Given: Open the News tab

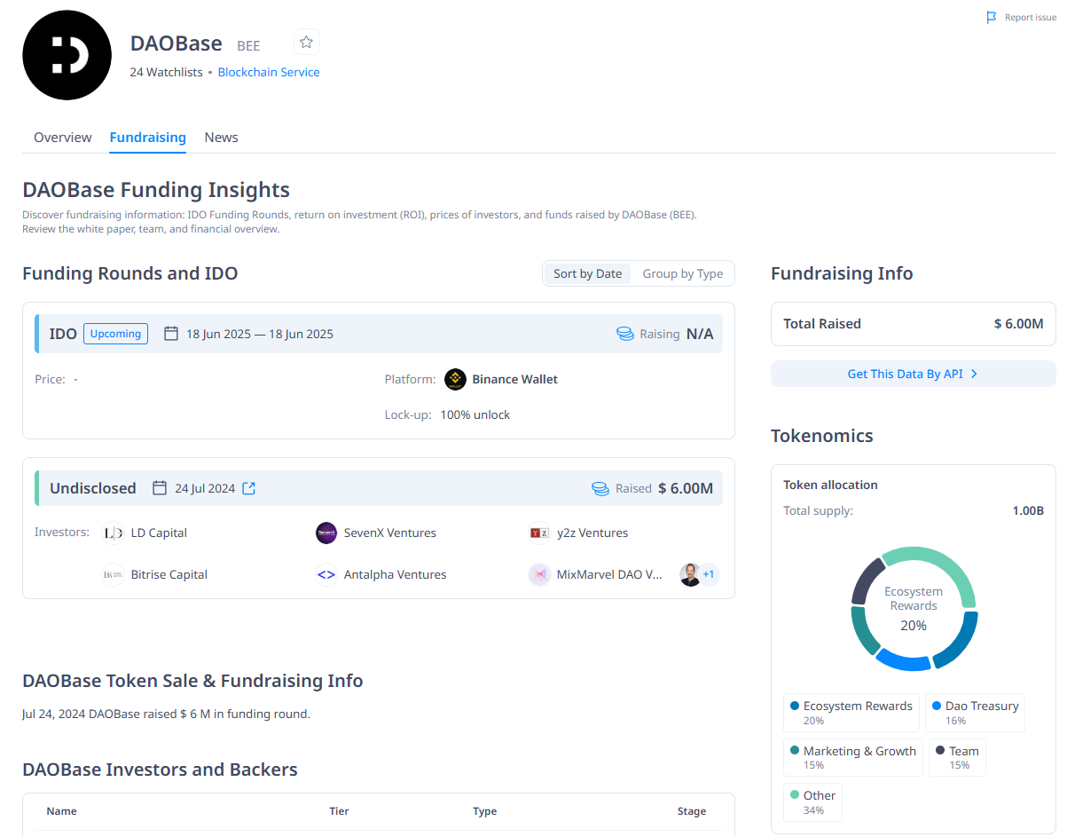Looking at the screenshot, I should pos(221,137).
